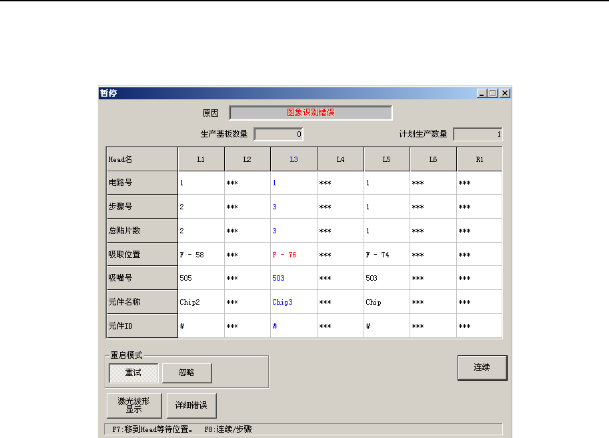Click the 总贴片数 row header
Viewport: 609px width, 438px height.
point(142,231)
